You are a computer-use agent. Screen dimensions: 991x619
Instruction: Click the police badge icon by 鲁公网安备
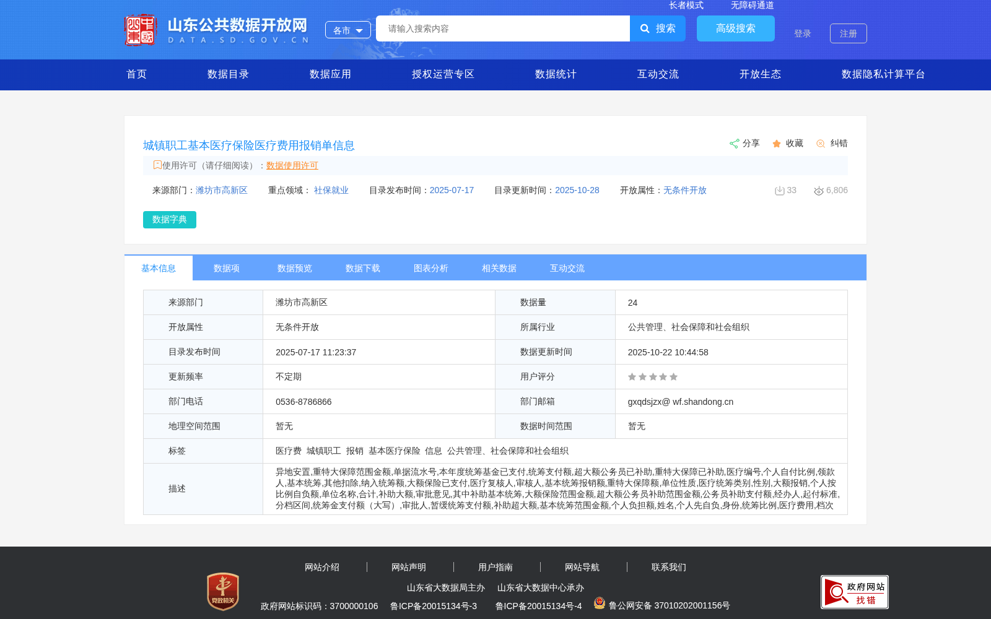click(599, 602)
